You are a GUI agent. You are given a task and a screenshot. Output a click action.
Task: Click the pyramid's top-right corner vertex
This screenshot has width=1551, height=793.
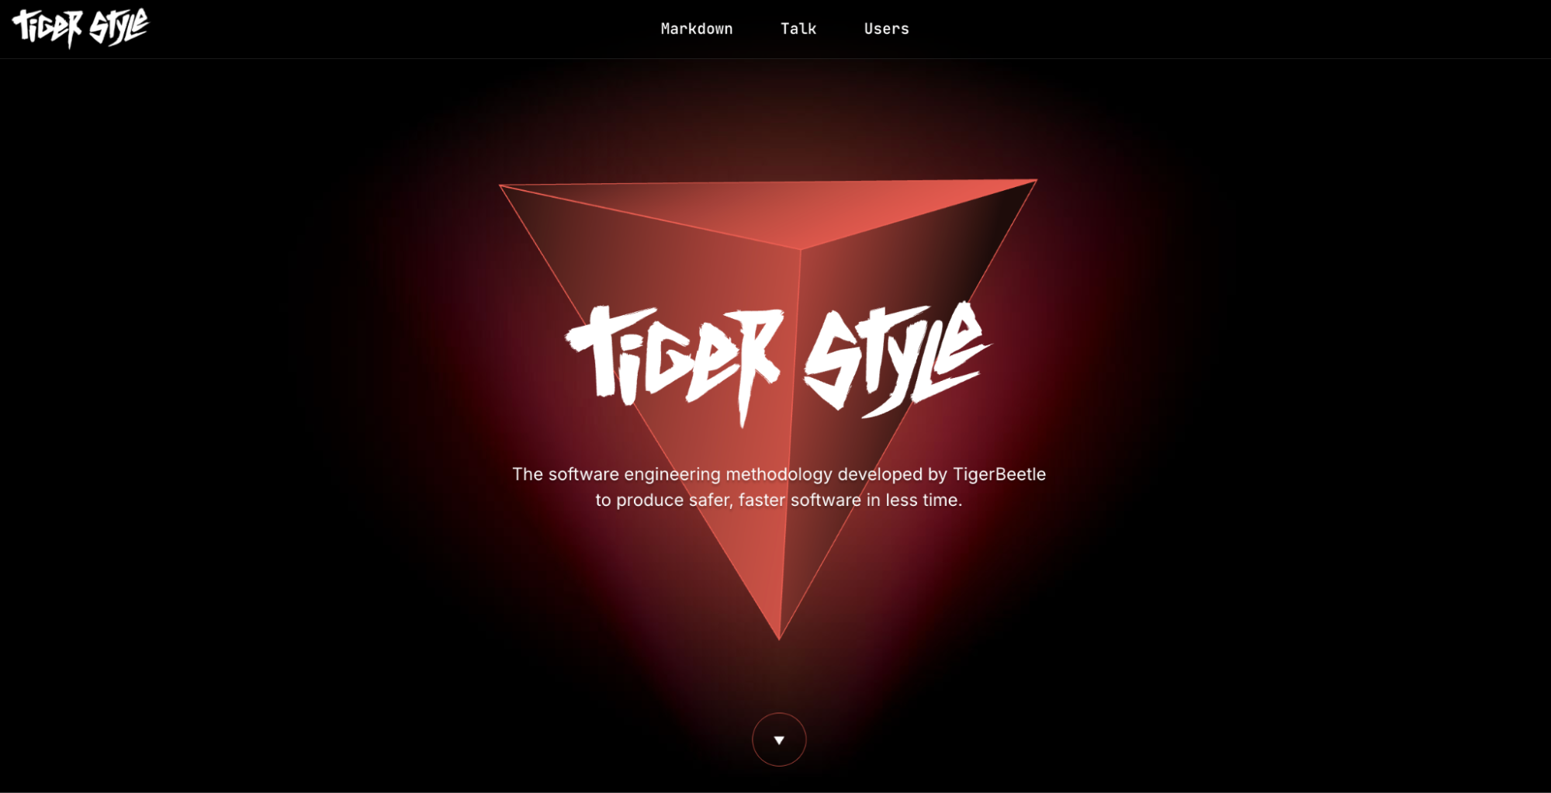pyautogui.click(x=1035, y=181)
